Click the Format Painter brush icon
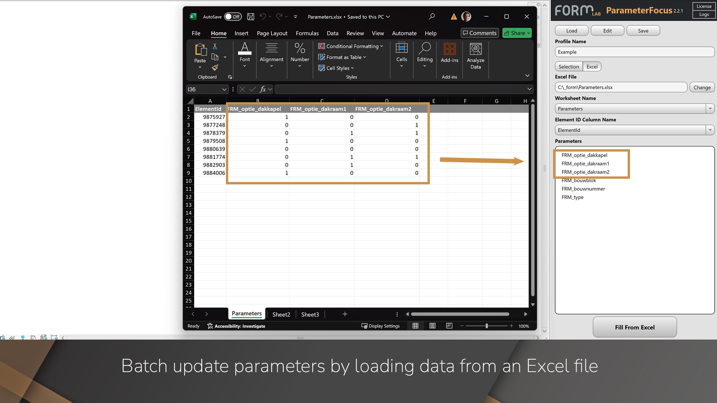717x403 pixels. (215, 68)
